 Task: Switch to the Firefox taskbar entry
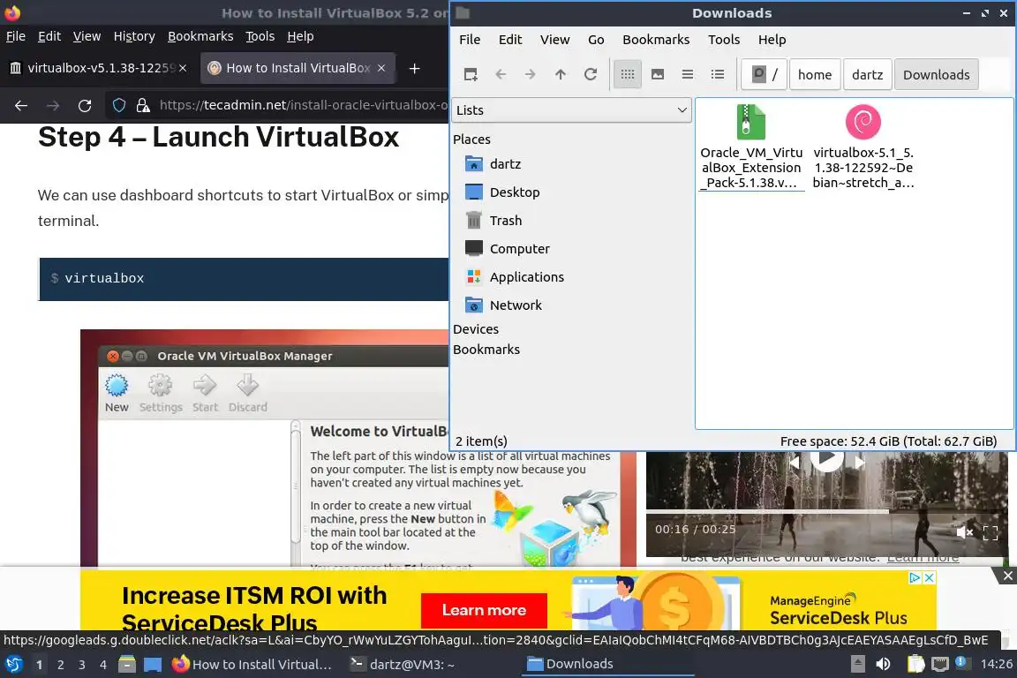click(x=252, y=665)
